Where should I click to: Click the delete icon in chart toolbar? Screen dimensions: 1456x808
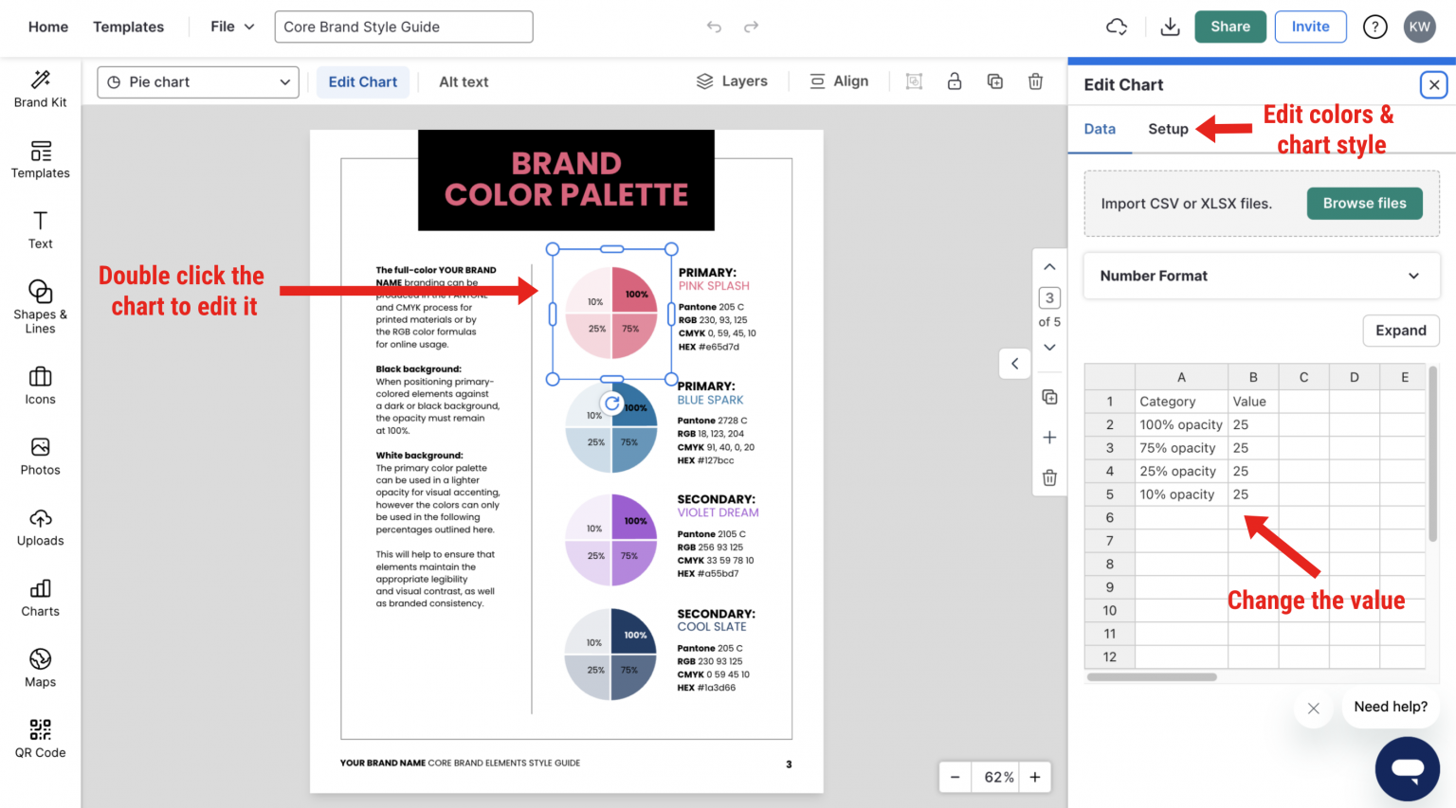pyautogui.click(x=1035, y=81)
